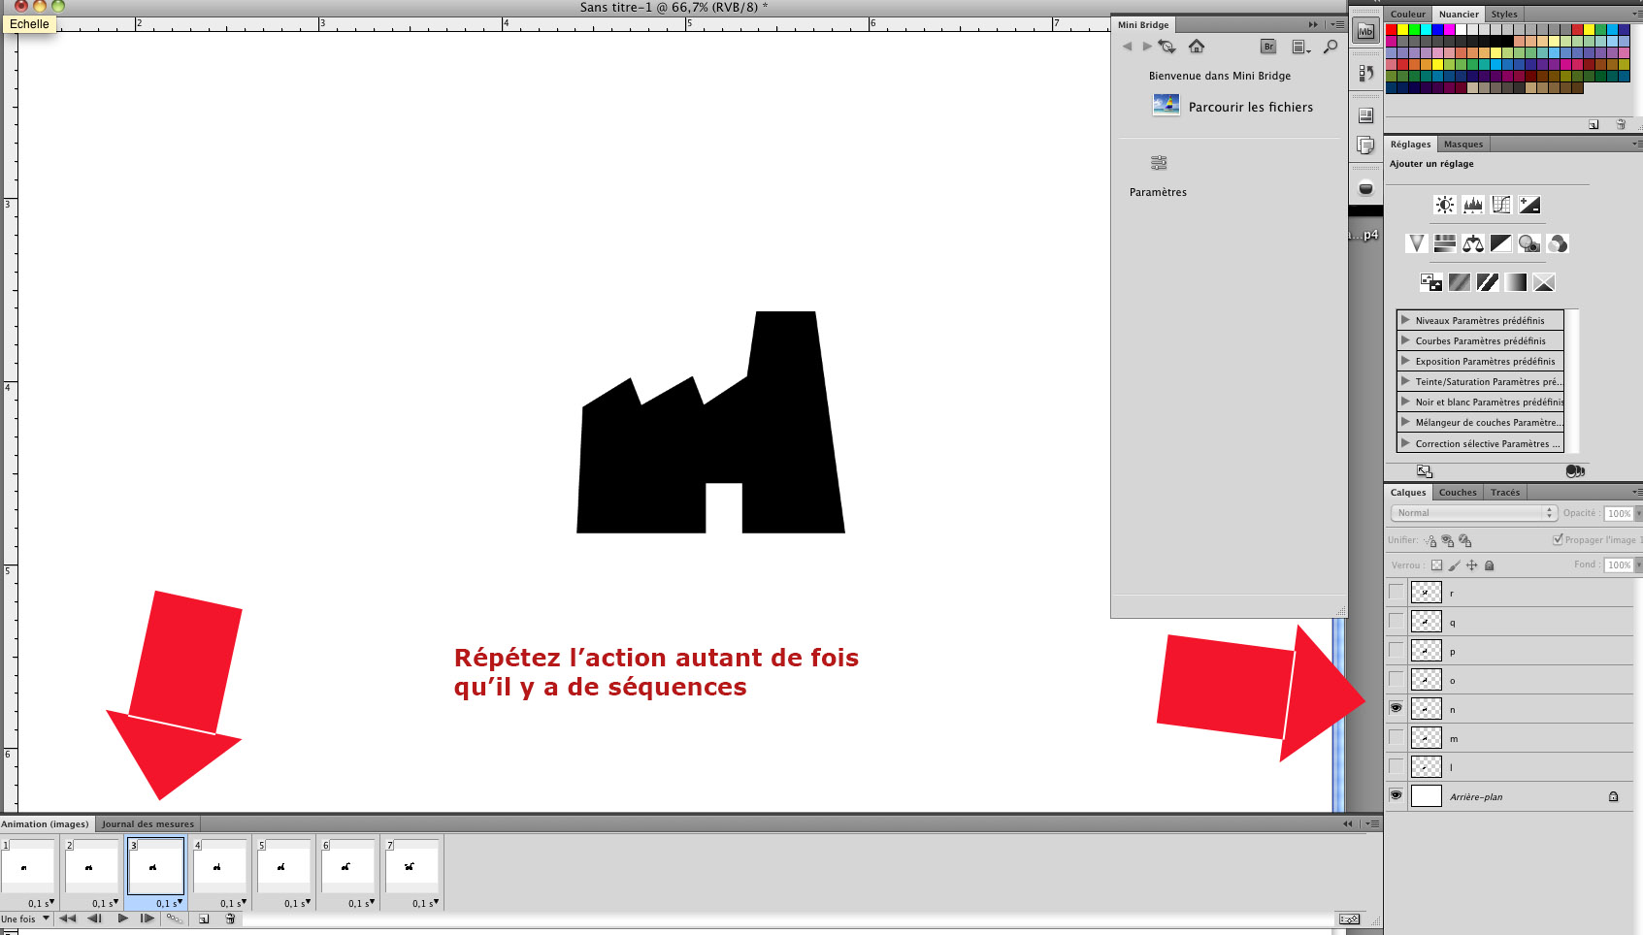Play the frame animation
1643x935 pixels.
pyautogui.click(x=123, y=919)
